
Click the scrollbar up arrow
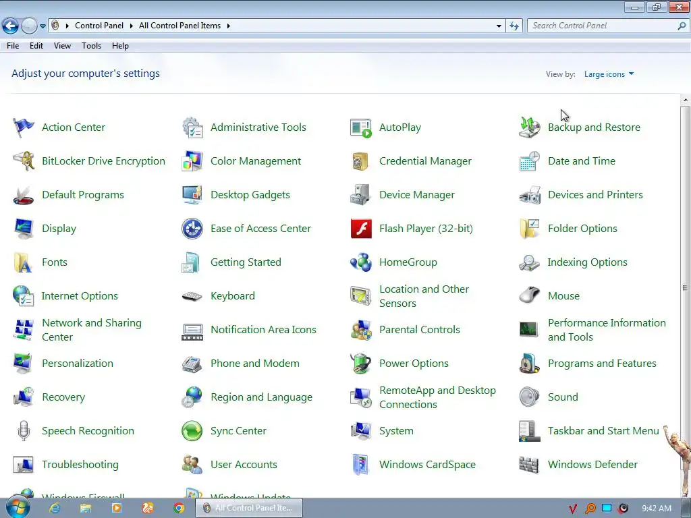[686, 100]
